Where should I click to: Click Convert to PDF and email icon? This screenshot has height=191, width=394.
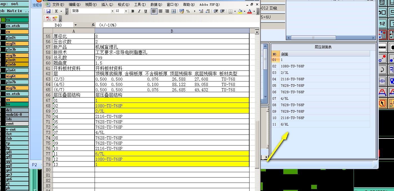tap(55, 19)
